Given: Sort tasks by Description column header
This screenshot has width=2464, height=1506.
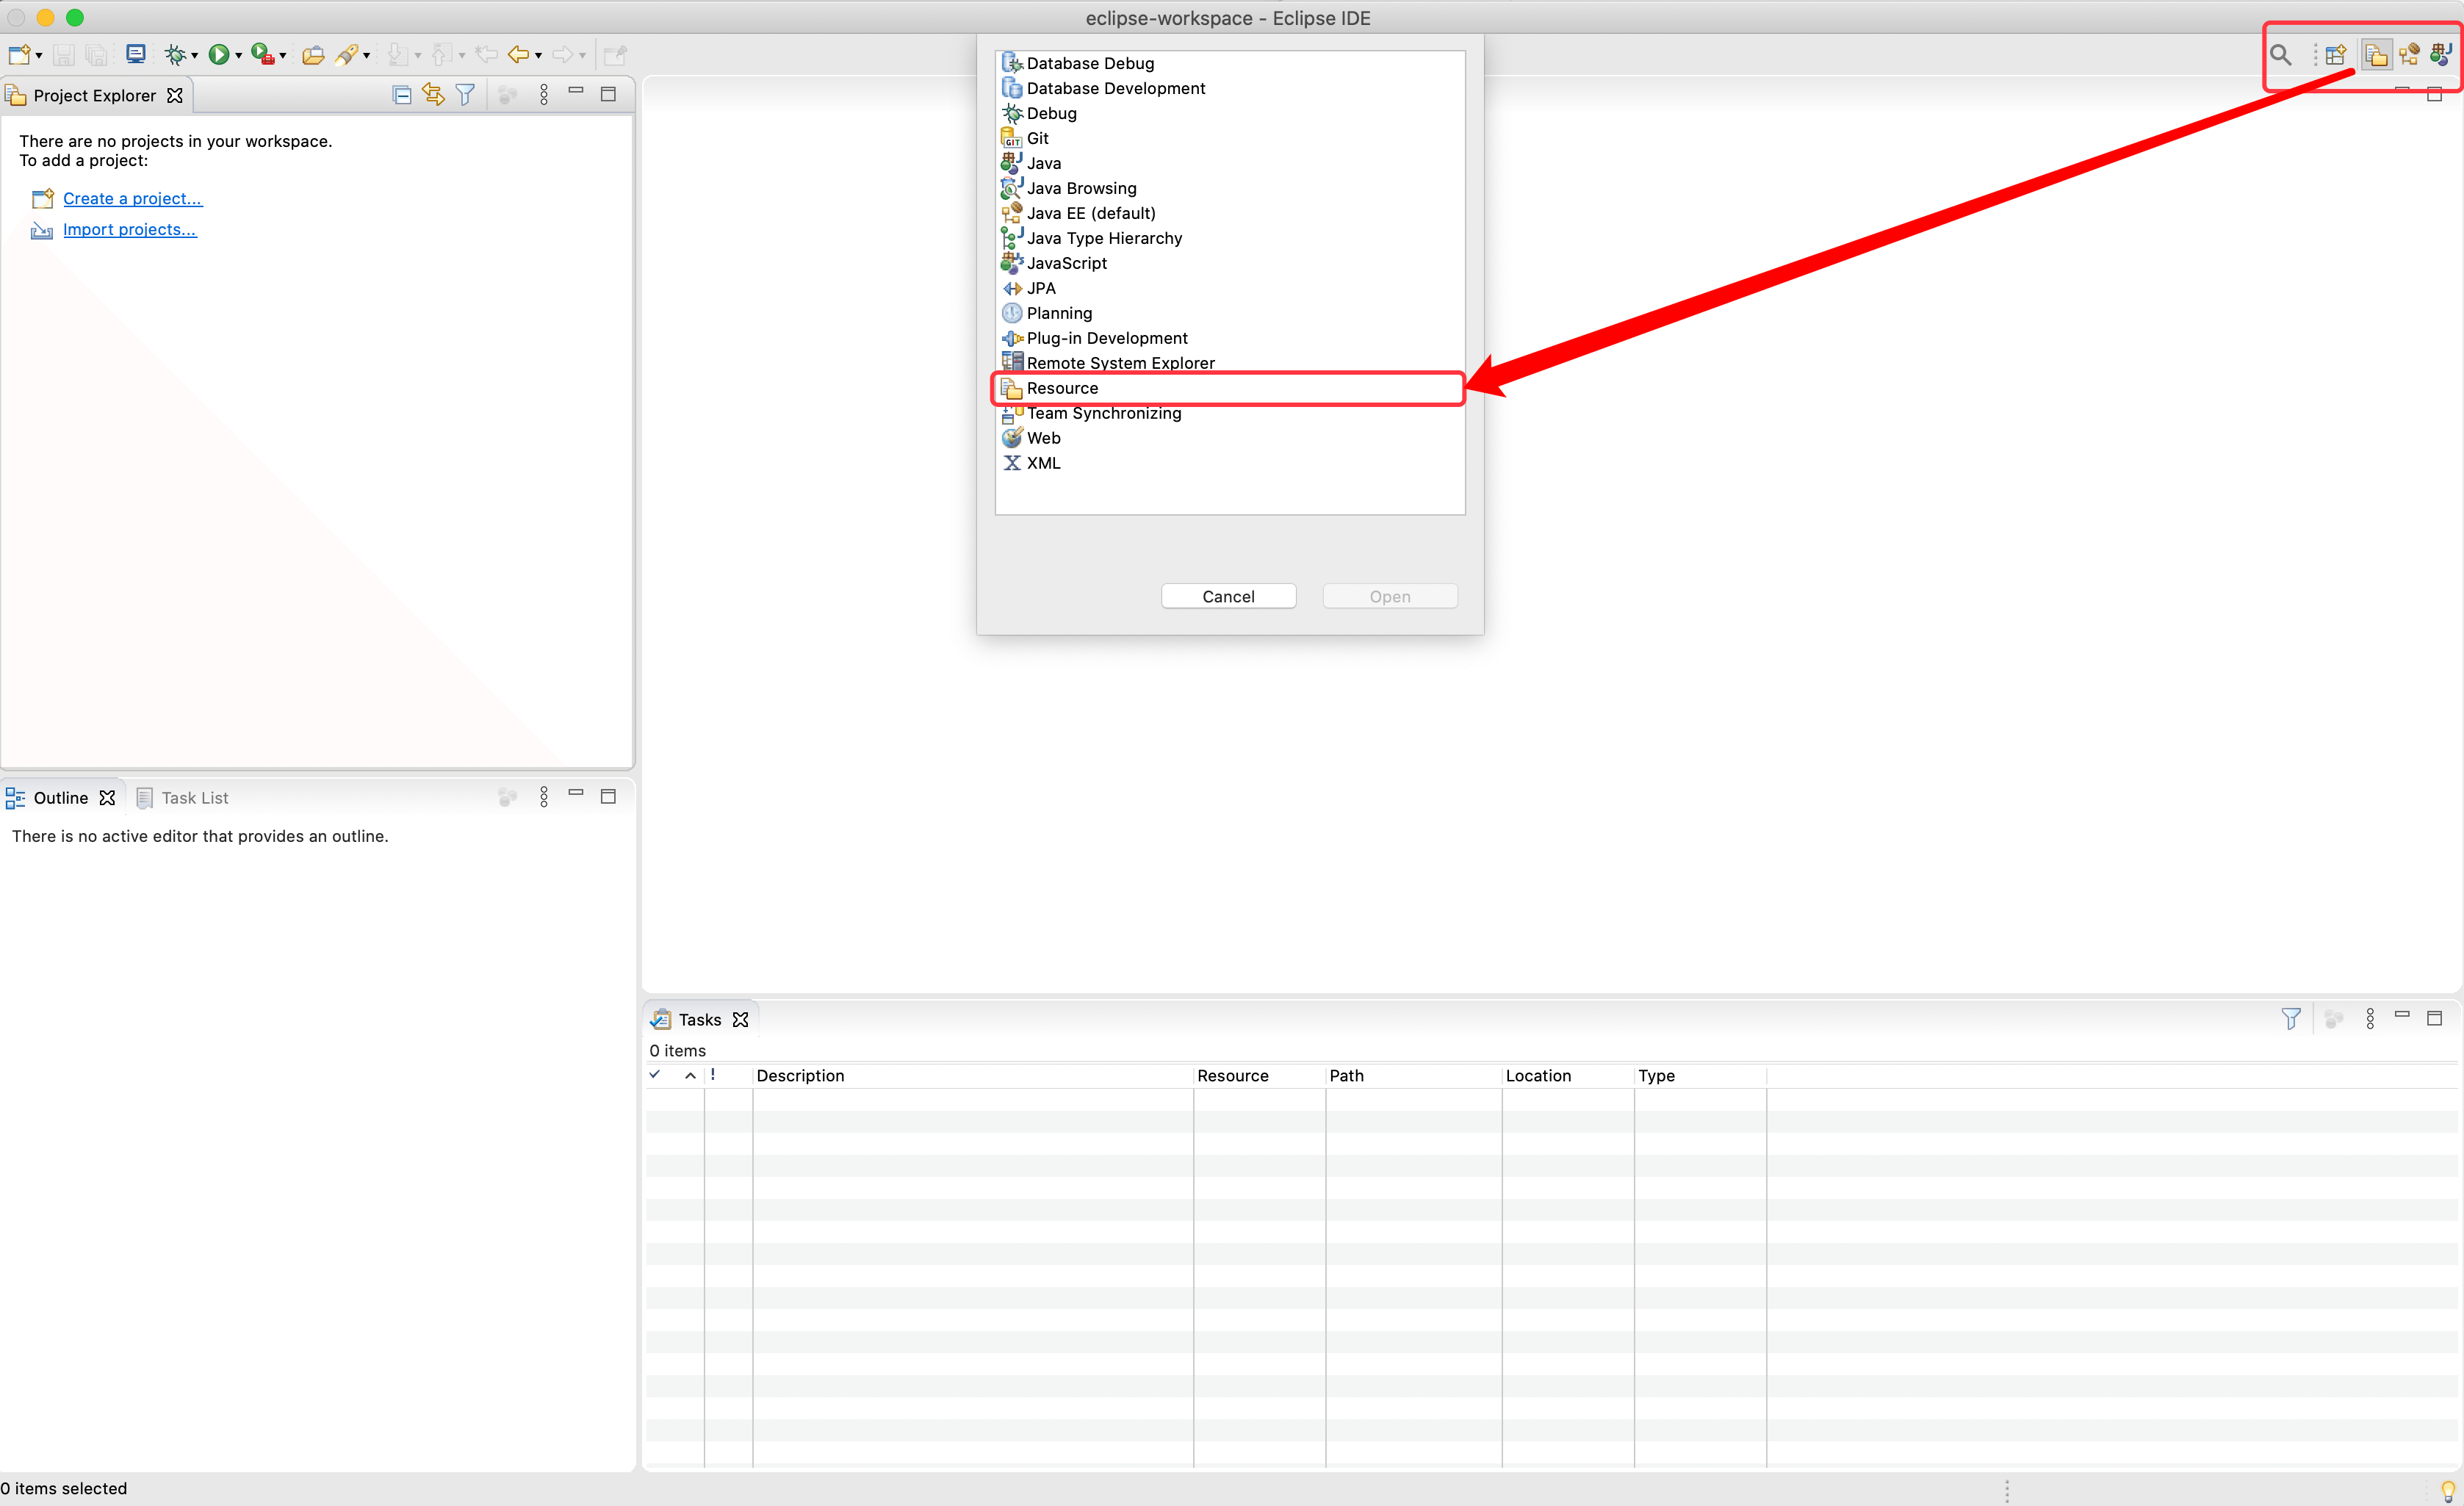Looking at the screenshot, I should click(x=972, y=1076).
